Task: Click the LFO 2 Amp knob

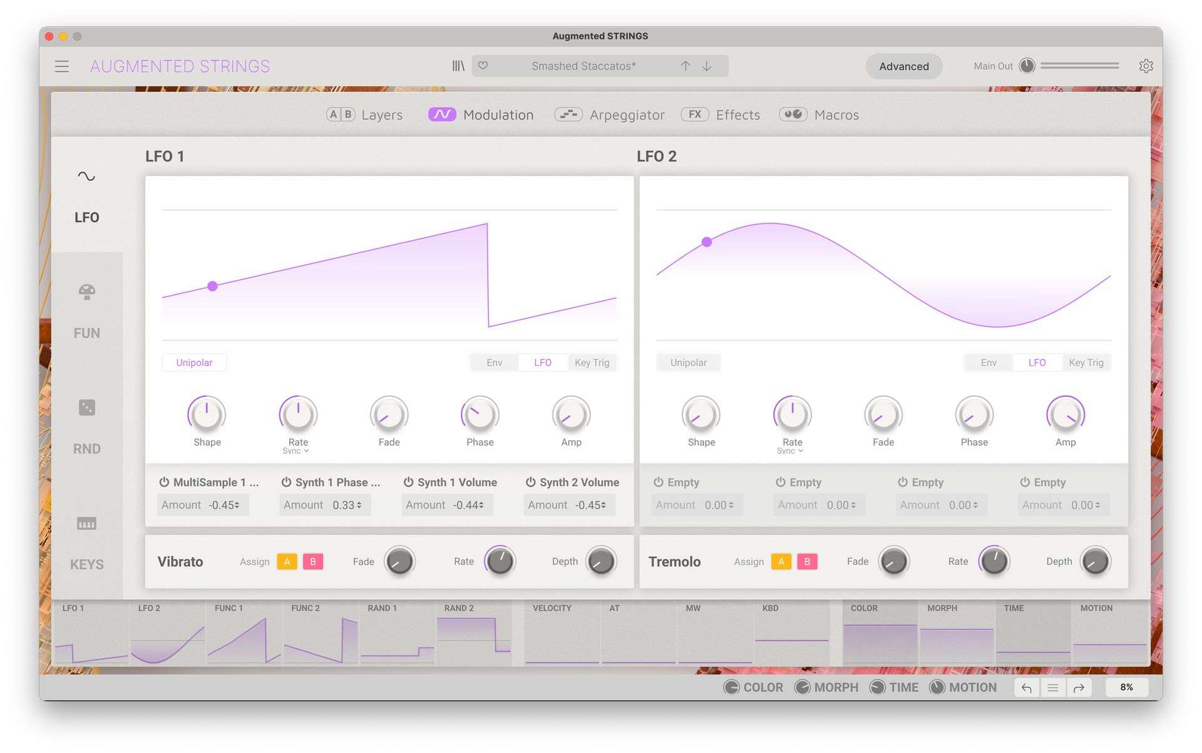Action: [1066, 414]
